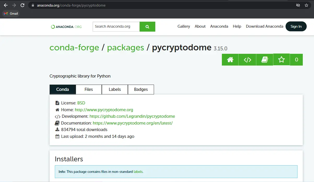Open the Gallery menu item

[x=184, y=26]
